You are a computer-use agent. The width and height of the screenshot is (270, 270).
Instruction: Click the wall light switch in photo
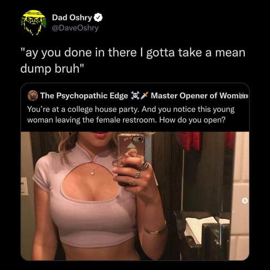pos(24,187)
